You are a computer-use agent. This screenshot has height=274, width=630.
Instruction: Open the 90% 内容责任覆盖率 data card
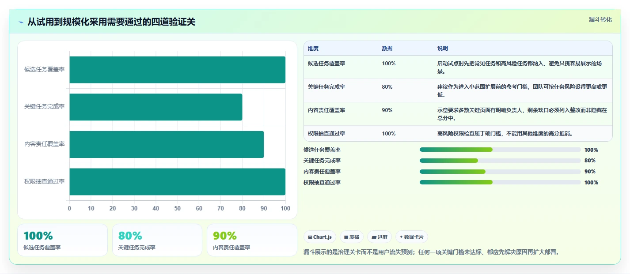tap(252, 240)
